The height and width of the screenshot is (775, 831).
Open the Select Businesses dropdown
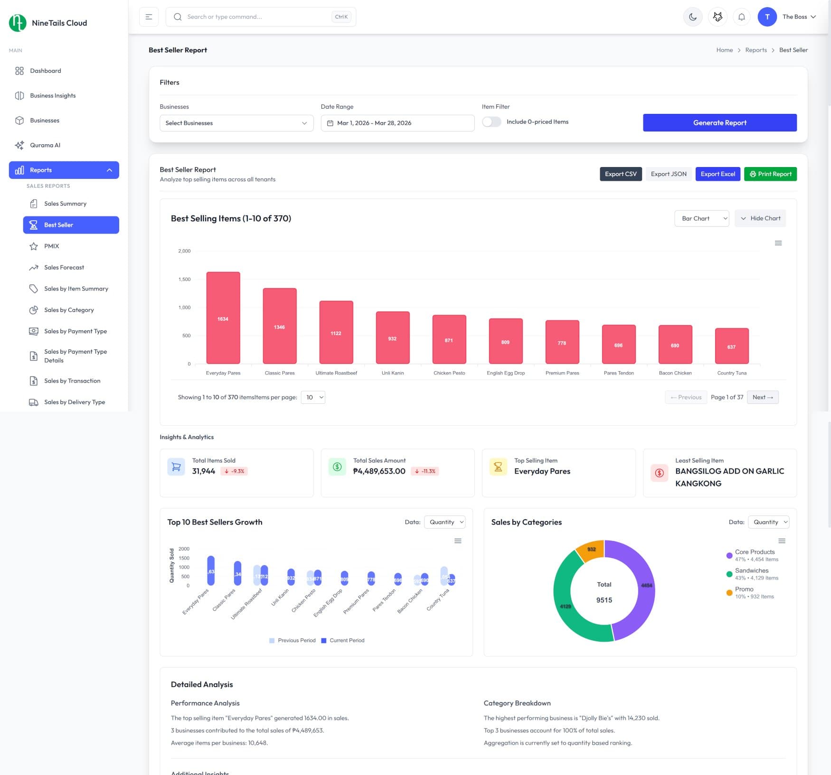tap(236, 123)
